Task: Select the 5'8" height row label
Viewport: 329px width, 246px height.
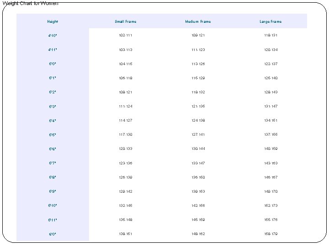Action: [53, 177]
